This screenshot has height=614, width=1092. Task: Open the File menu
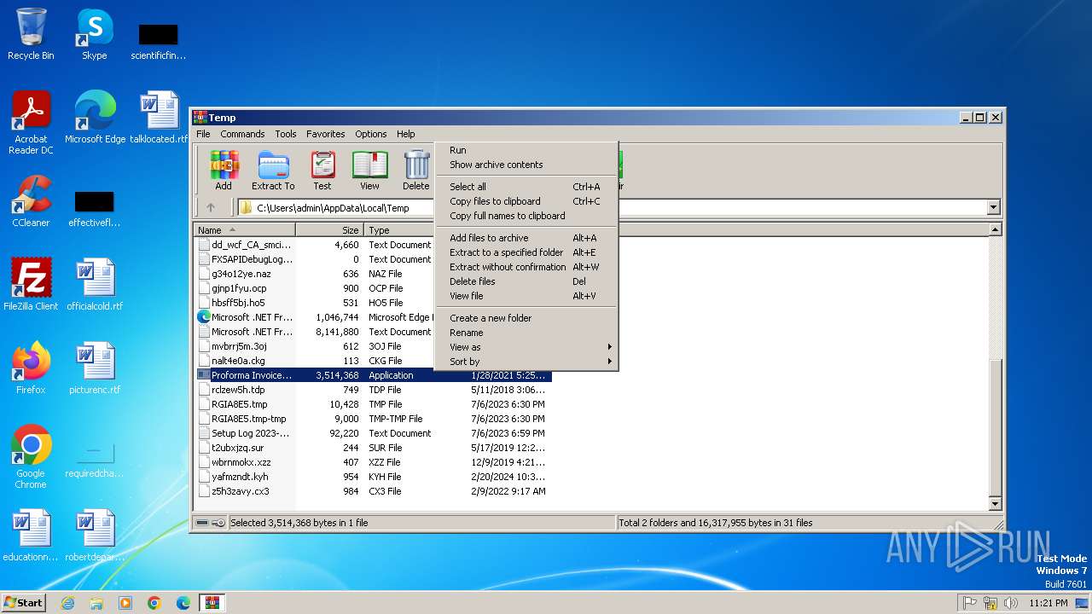coord(203,134)
